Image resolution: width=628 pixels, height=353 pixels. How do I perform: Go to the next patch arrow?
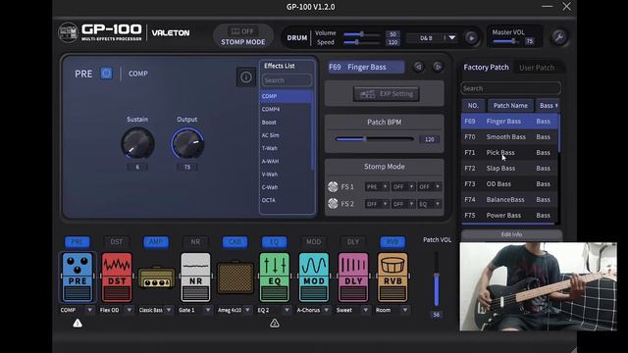pyautogui.click(x=438, y=67)
